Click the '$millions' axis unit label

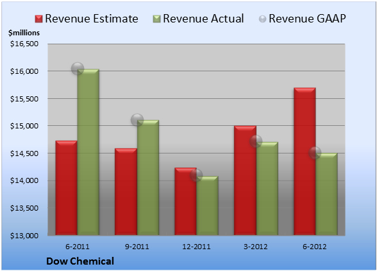click(24, 33)
